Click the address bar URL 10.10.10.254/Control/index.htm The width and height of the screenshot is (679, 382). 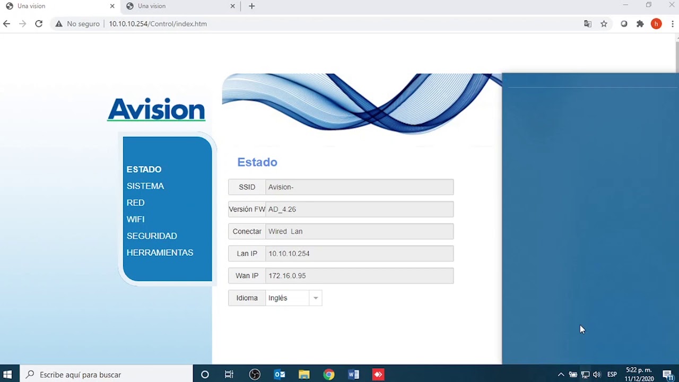click(158, 24)
